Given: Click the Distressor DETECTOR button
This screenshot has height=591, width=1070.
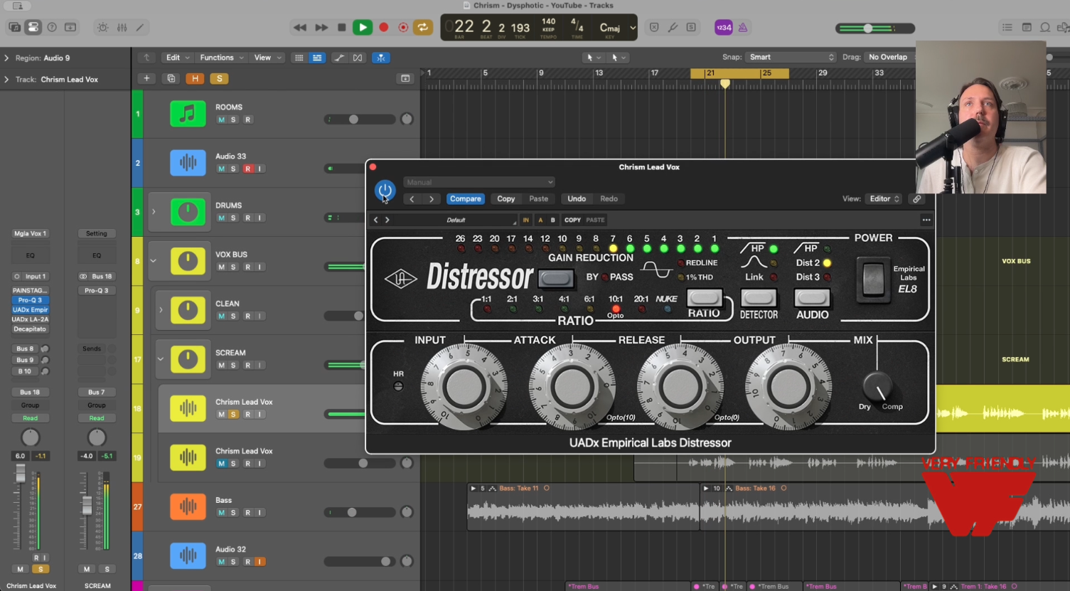Looking at the screenshot, I should [x=759, y=297].
